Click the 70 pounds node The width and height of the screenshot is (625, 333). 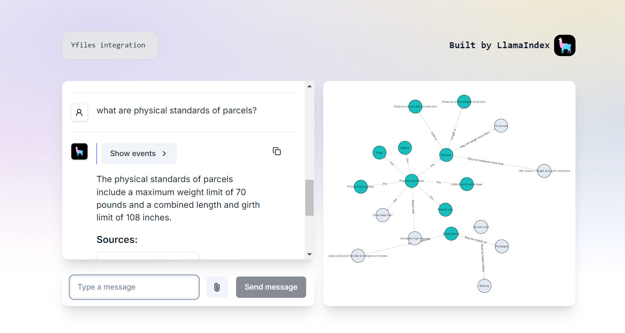(501, 125)
